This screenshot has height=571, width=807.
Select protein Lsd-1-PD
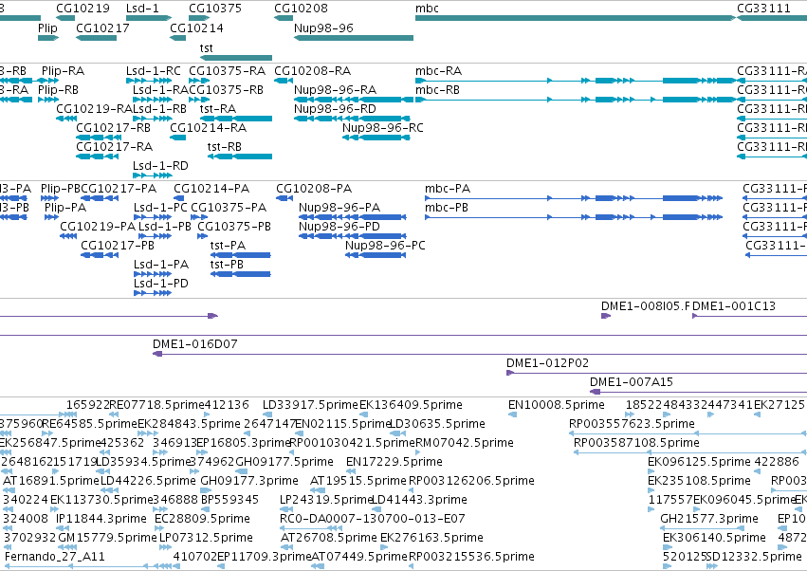click(x=153, y=293)
